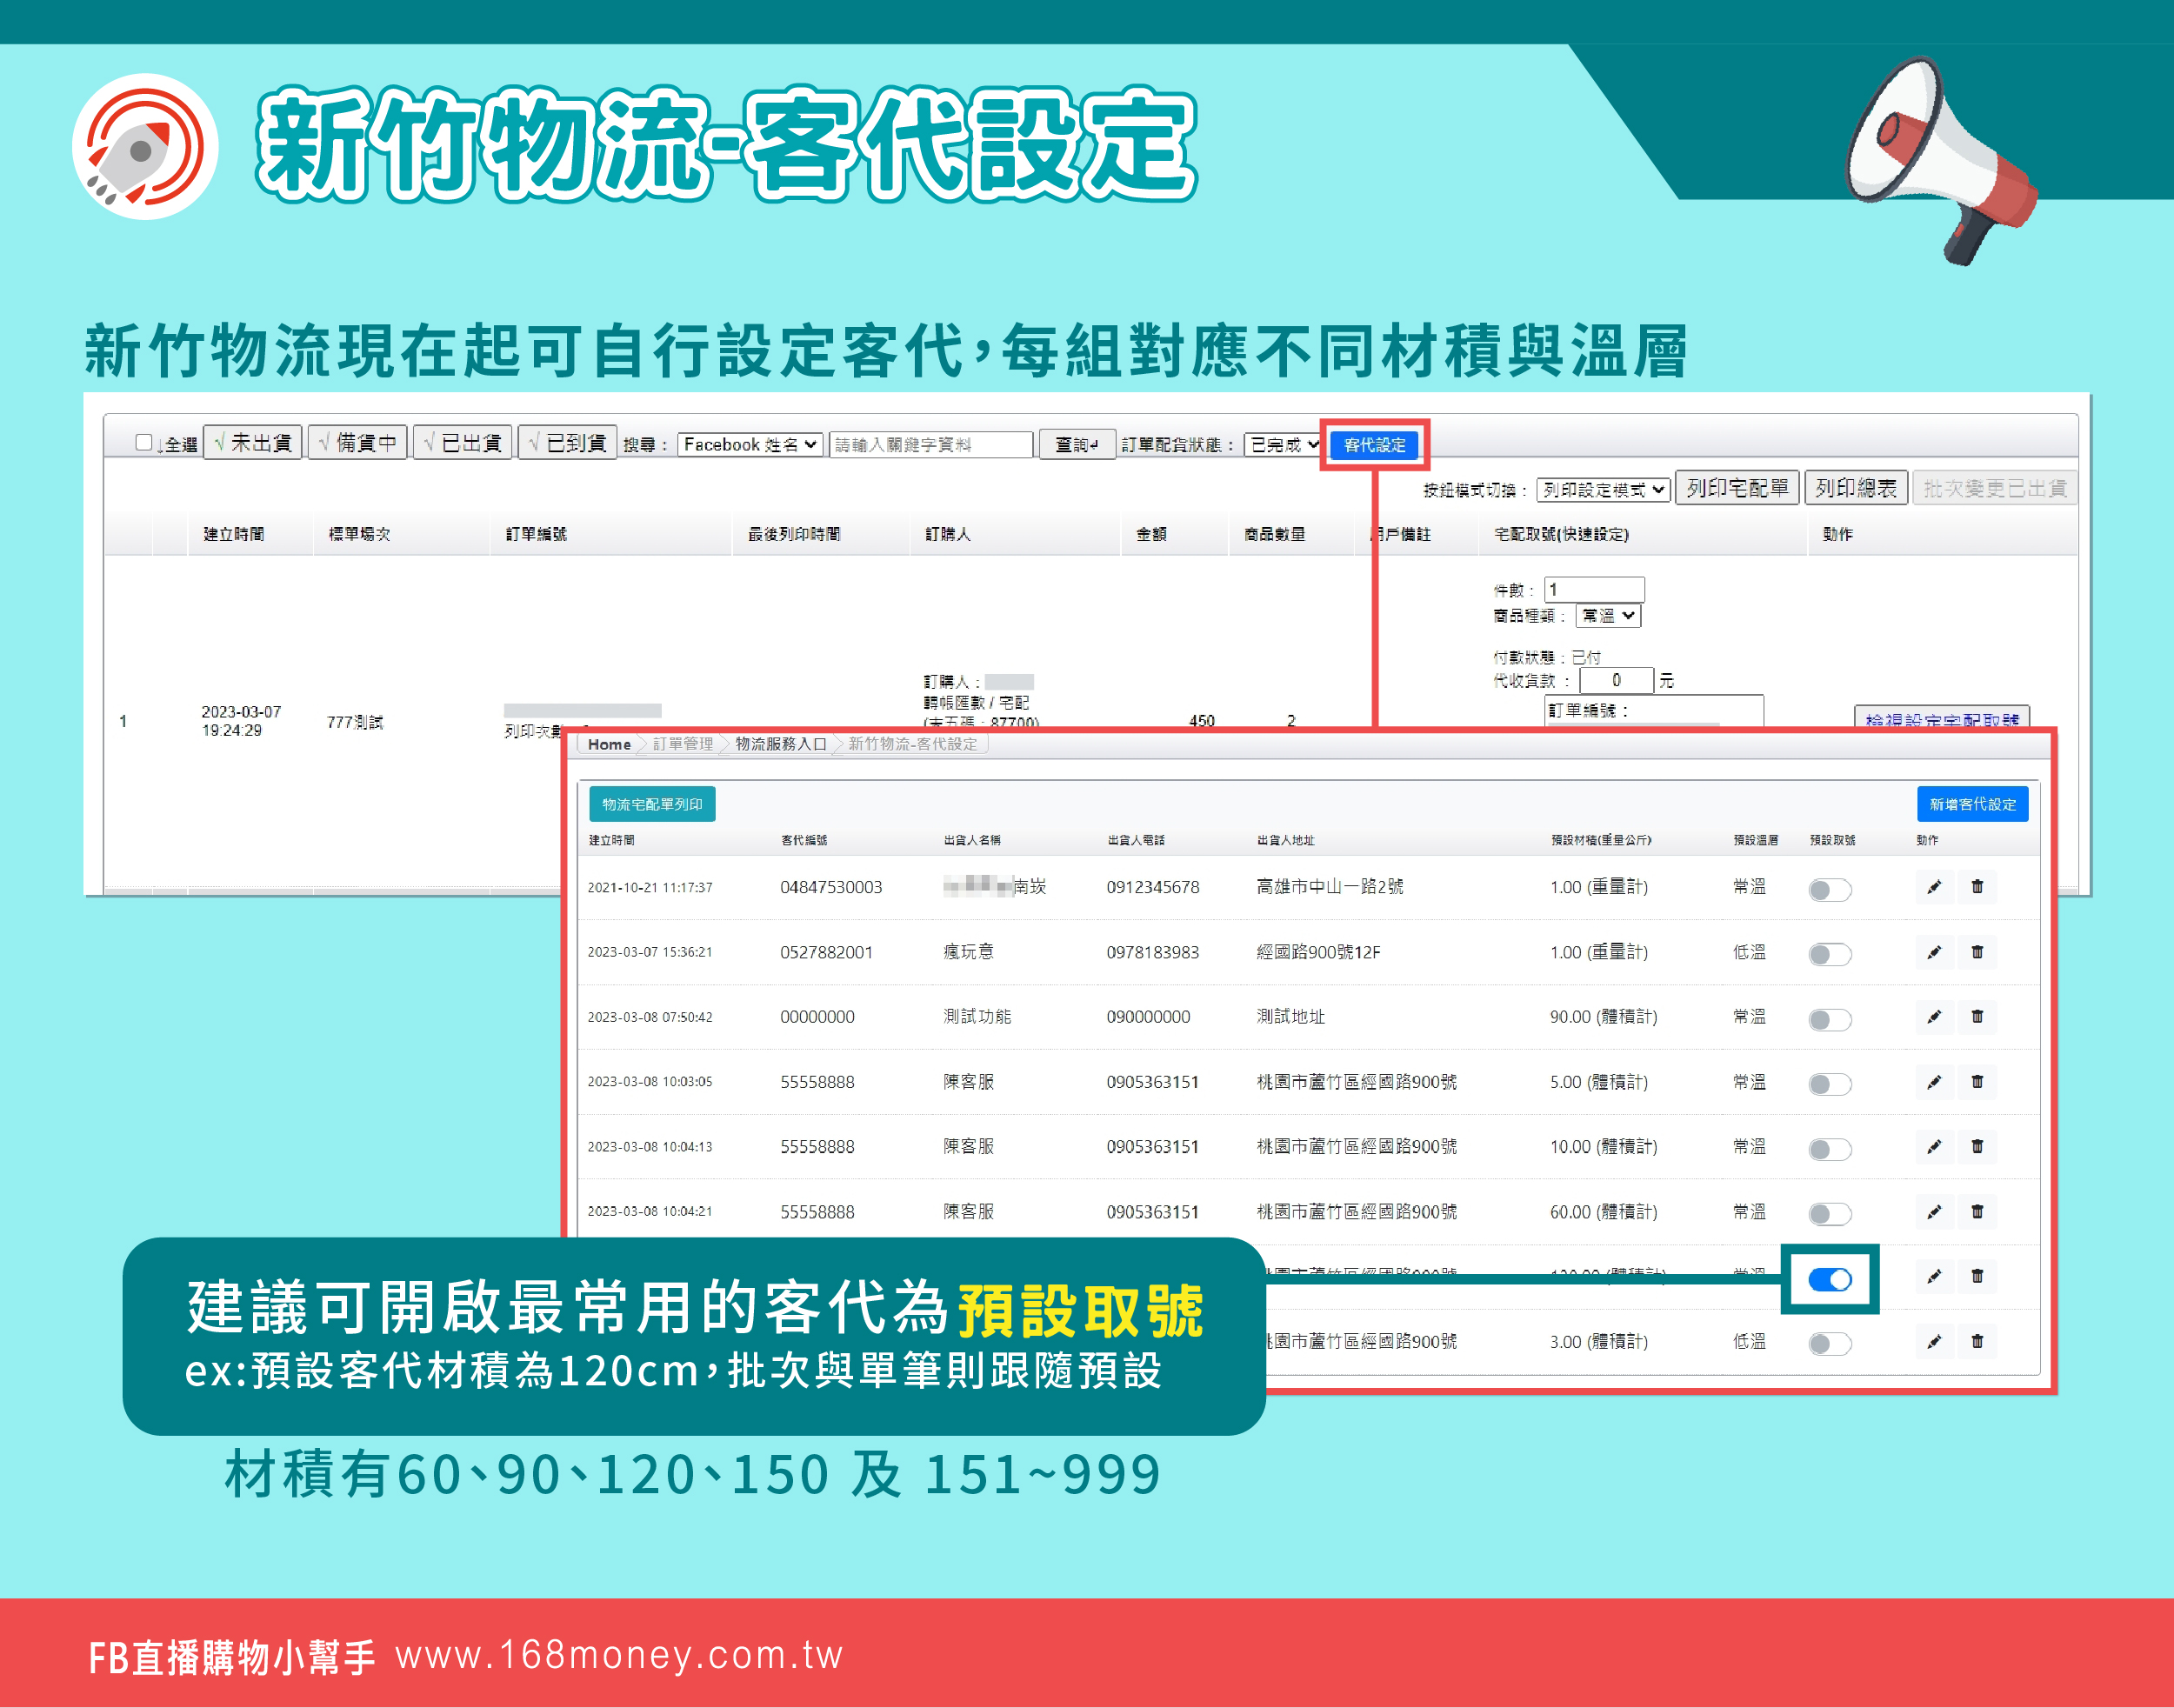Open 物流服務入口 breadcrumb item
This screenshot has width=2174, height=1708.
pyautogui.click(x=781, y=744)
